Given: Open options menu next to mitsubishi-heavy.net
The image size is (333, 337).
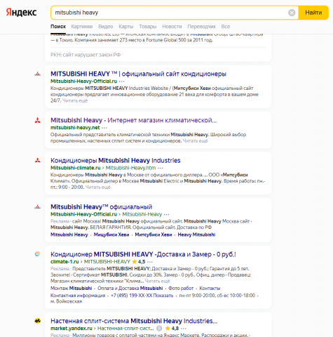Looking at the screenshot, I should (104, 128).
